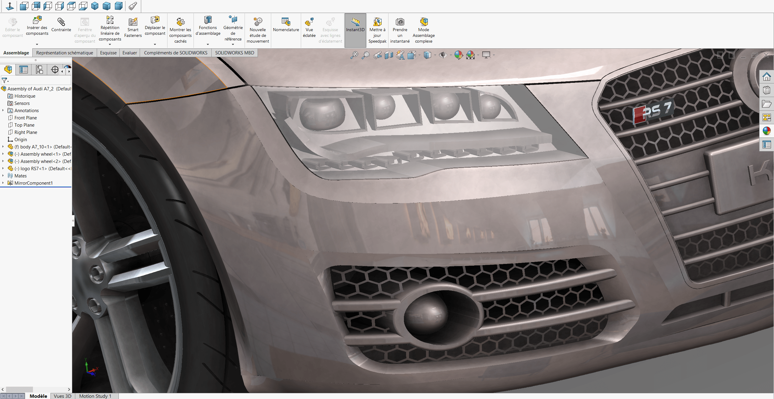Toggle Instant3D mode
Viewport: 774px width, 399px height.
pyautogui.click(x=355, y=30)
